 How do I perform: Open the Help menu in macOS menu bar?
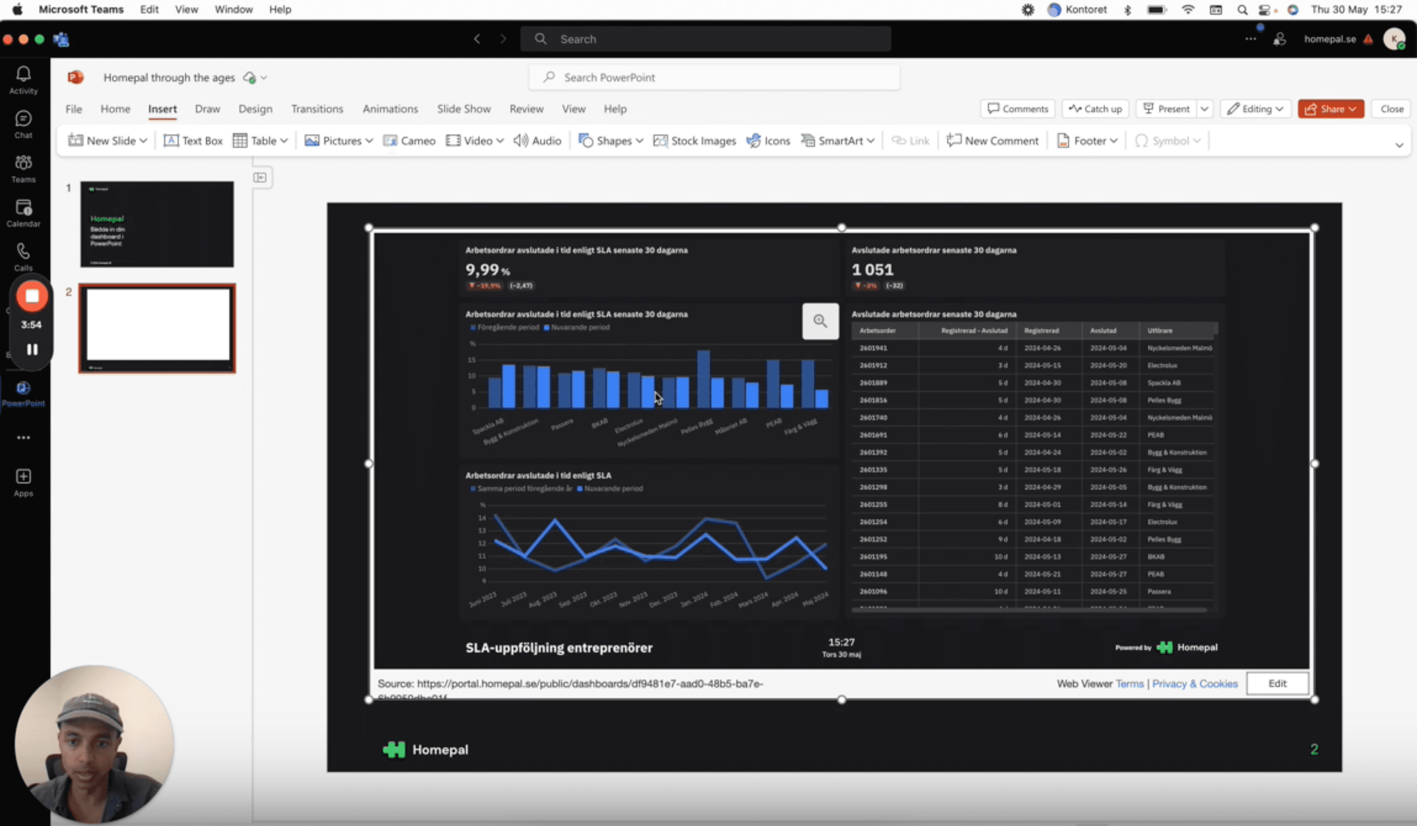coord(280,9)
